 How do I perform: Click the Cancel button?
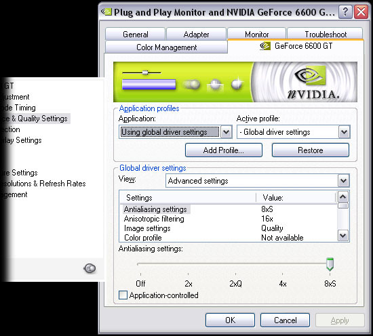tap(286, 320)
